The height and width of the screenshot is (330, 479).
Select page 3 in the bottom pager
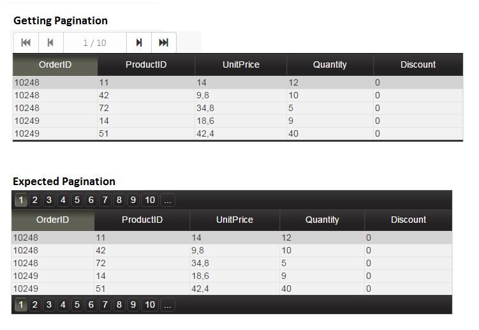click(x=49, y=304)
